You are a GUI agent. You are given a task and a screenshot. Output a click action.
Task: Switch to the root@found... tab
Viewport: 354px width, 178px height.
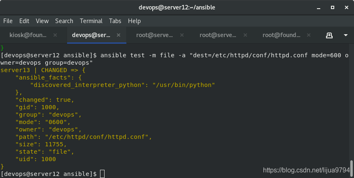(x=281, y=35)
